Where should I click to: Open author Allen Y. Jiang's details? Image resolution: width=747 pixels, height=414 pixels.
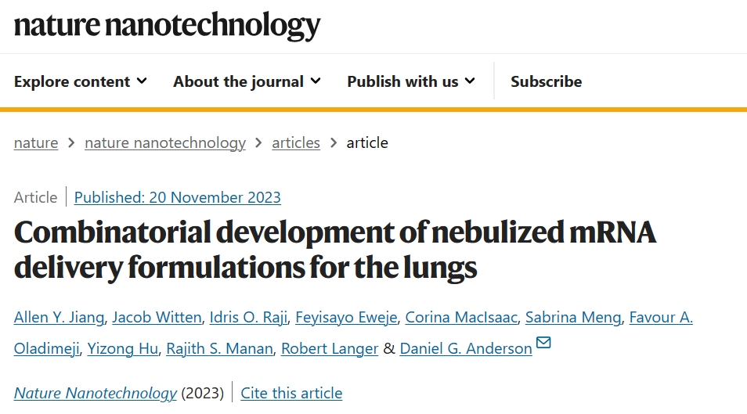point(59,317)
